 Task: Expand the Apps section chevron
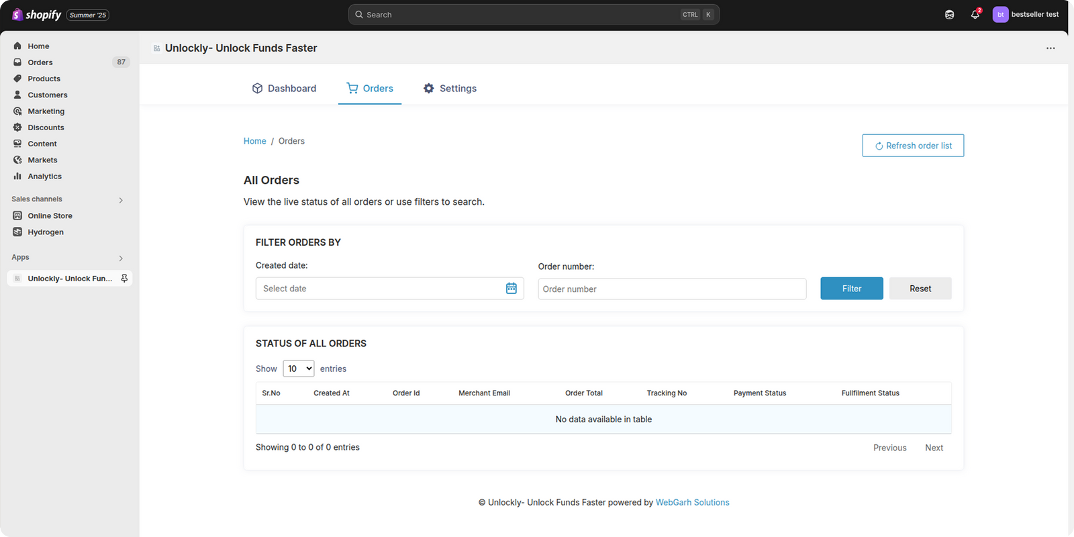coord(121,258)
